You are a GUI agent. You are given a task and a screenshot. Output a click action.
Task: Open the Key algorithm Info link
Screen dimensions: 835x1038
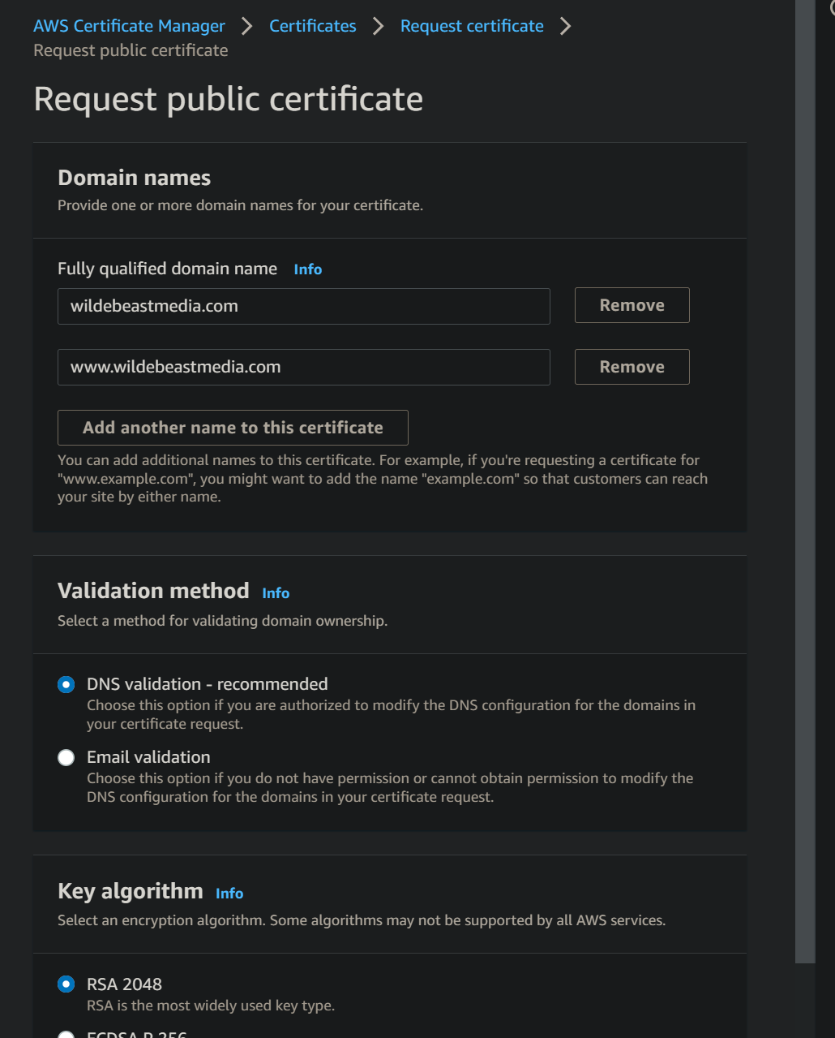pos(229,893)
